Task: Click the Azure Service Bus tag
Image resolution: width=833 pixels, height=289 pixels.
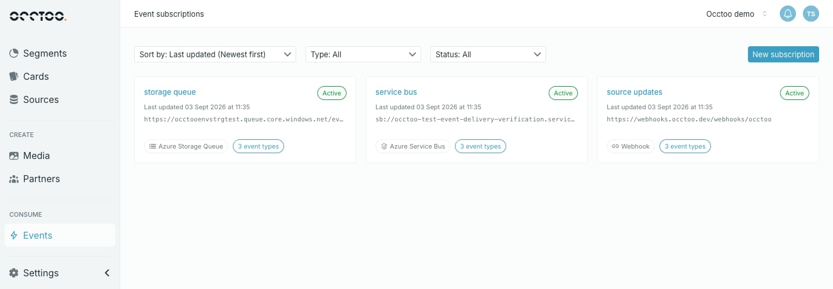Action: (413, 146)
